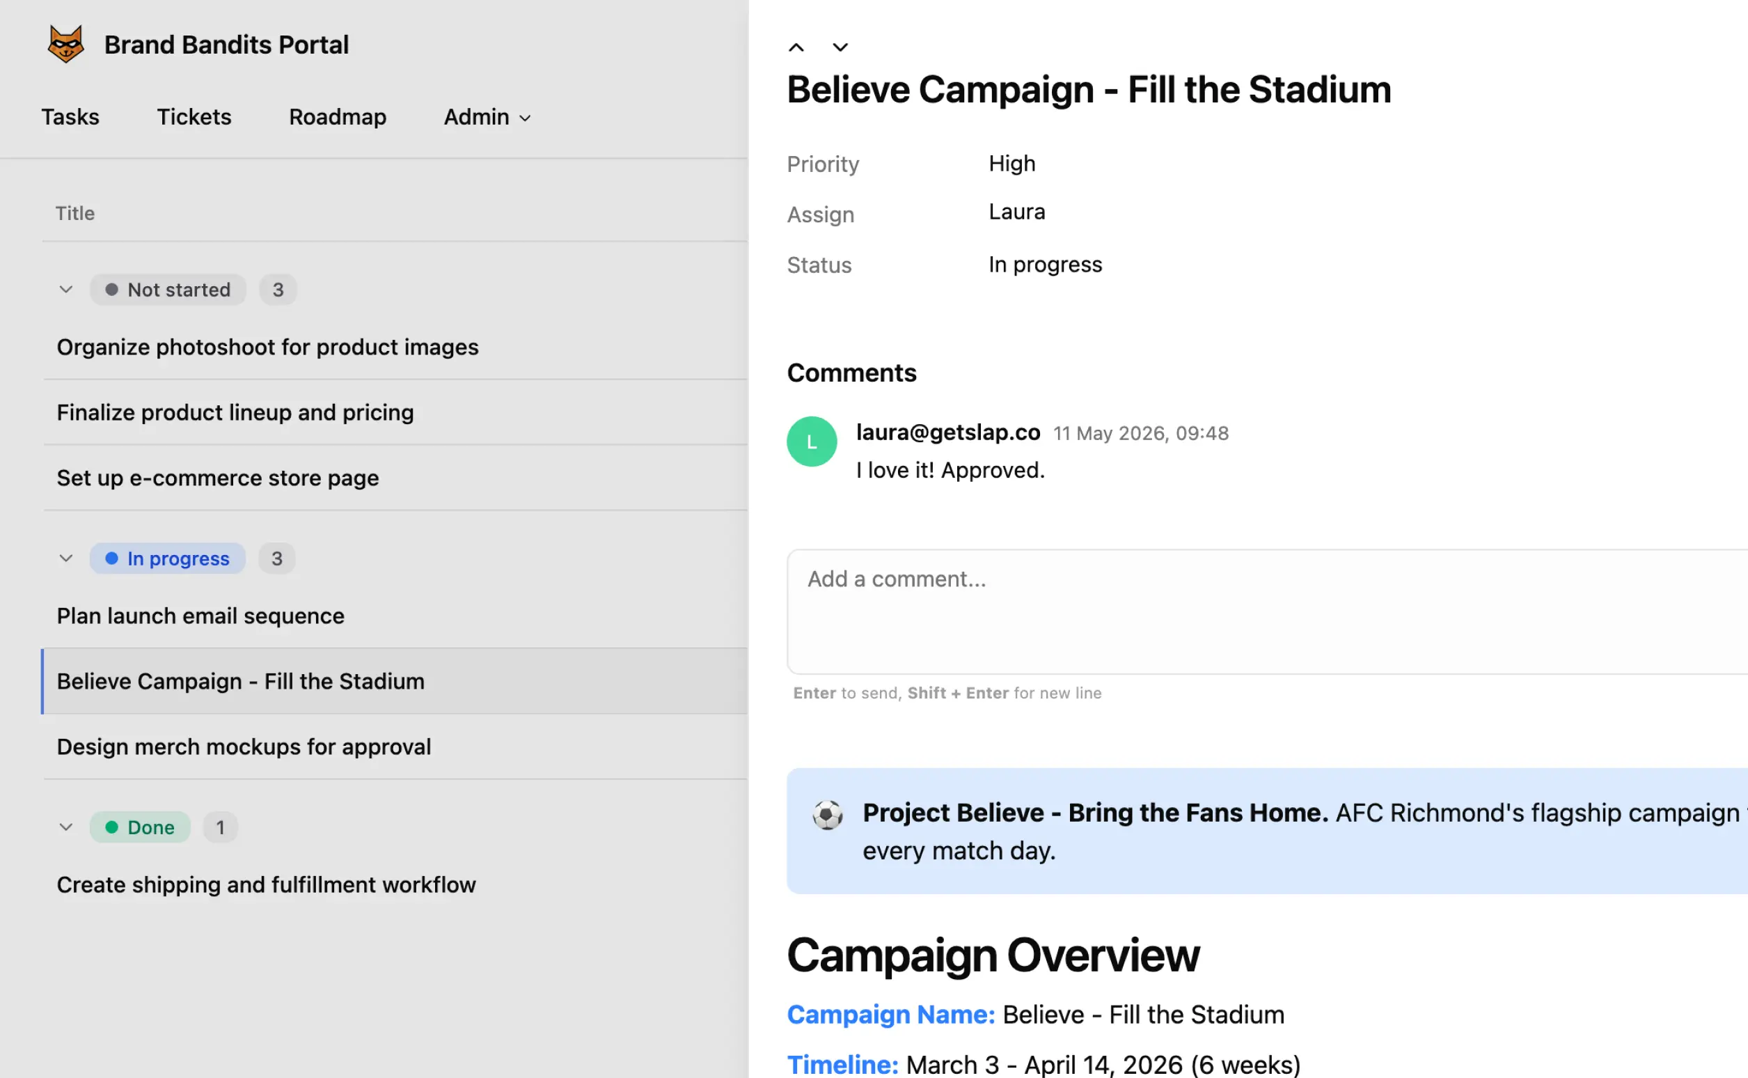Open the Roadmap tab
Screen dimensions: 1748x1078
(x=338, y=117)
